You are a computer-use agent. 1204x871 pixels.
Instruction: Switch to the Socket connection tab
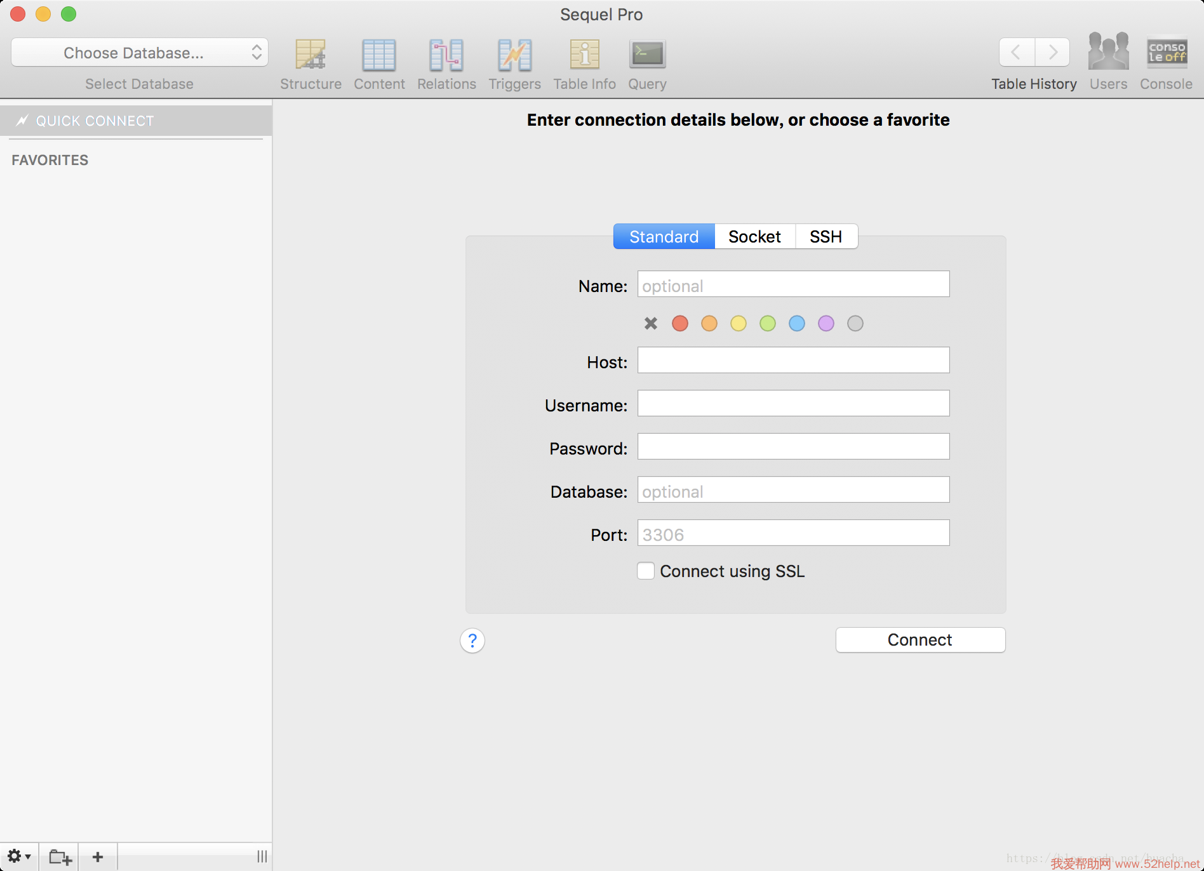click(754, 237)
